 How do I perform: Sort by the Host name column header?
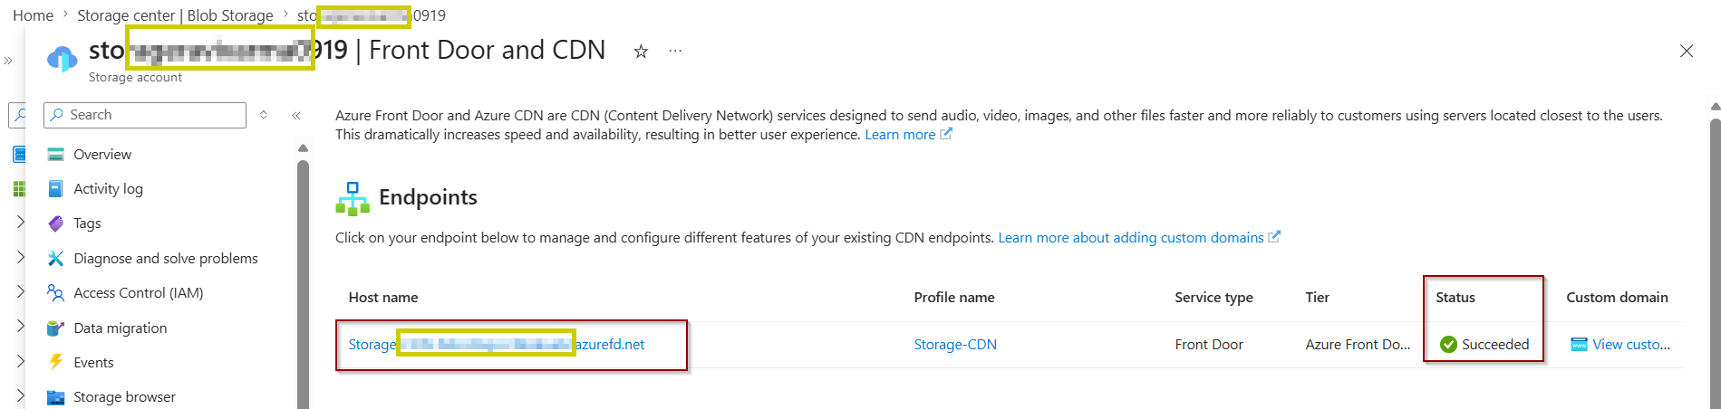click(382, 298)
